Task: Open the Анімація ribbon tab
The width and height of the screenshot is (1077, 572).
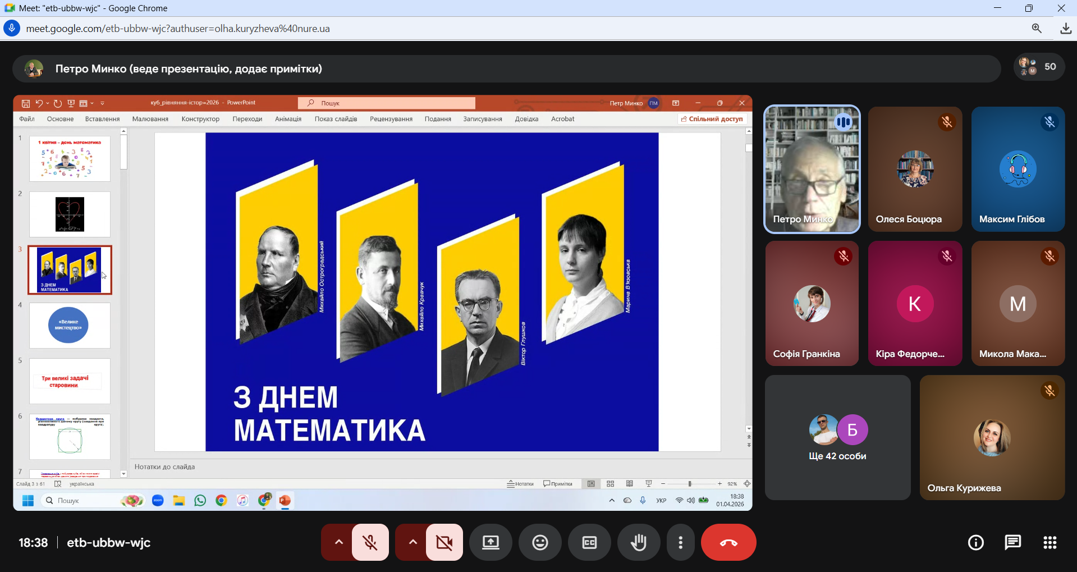Action: [288, 119]
